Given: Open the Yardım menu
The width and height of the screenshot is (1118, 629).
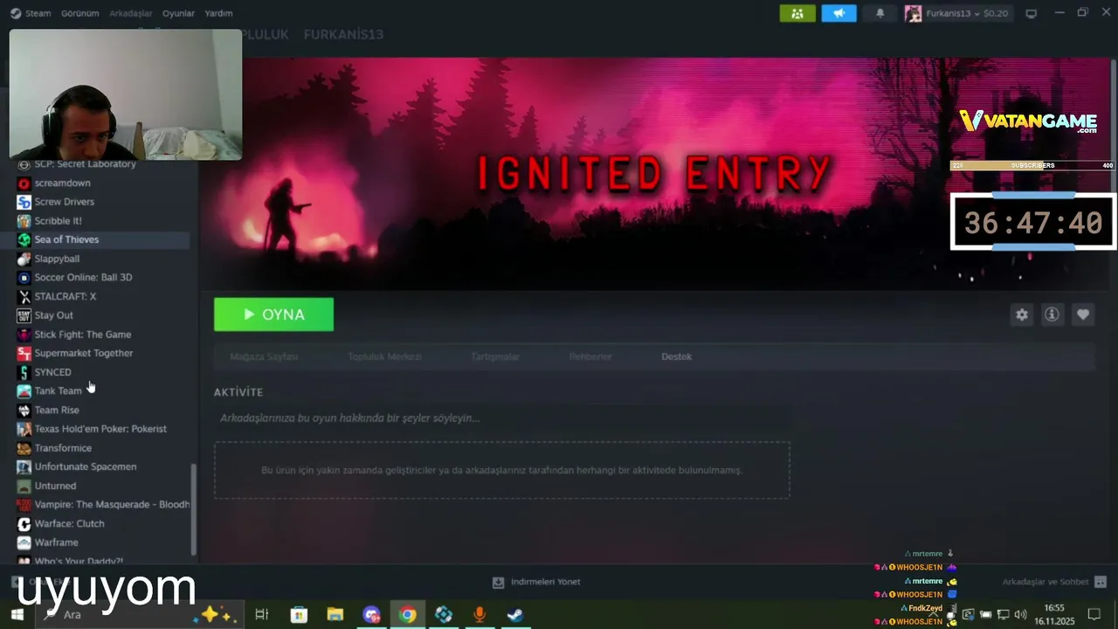Looking at the screenshot, I should 218,13.
